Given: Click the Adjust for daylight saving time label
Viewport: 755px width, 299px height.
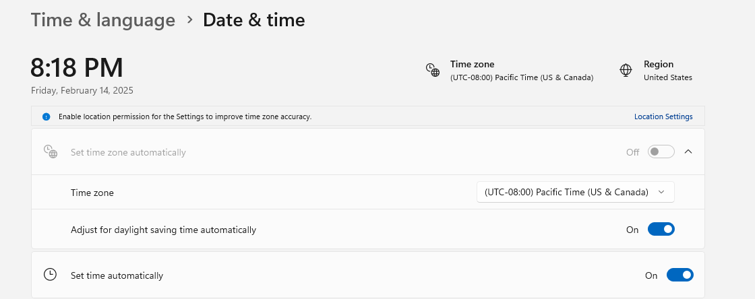Looking at the screenshot, I should click(x=163, y=230).
